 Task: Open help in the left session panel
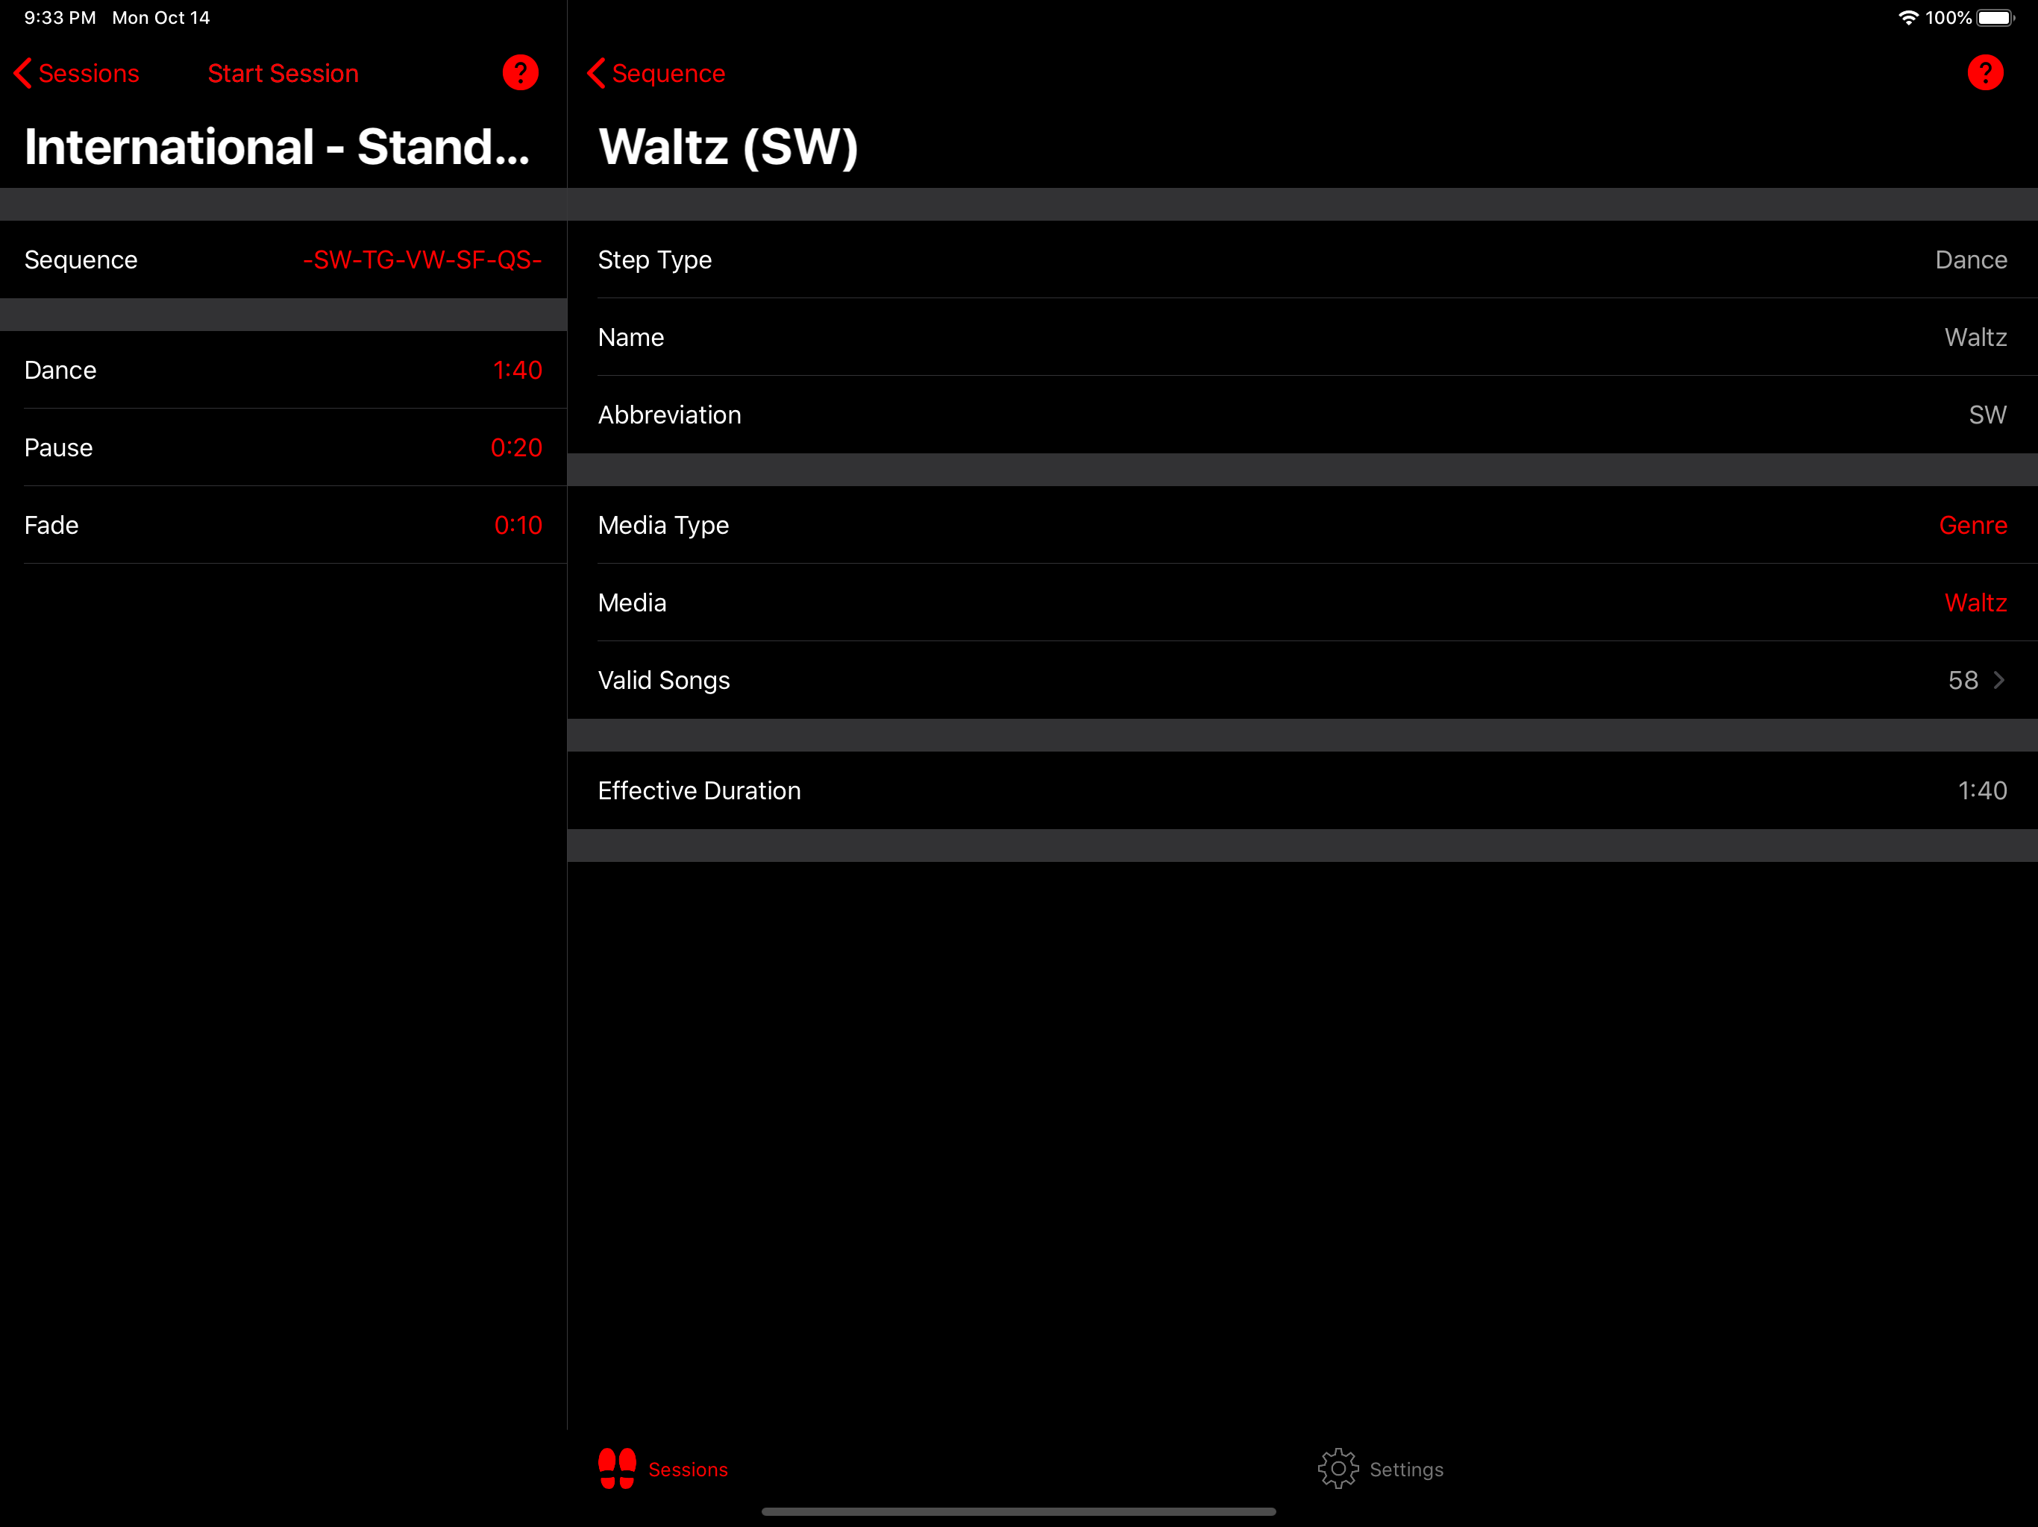[x=521, y=73]
